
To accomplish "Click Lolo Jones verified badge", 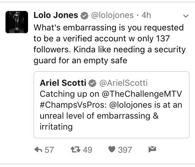I will point(84,16).
